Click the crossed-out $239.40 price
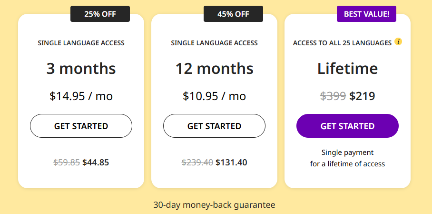This screenshot has height=214, width=432. tap(197, 163)
